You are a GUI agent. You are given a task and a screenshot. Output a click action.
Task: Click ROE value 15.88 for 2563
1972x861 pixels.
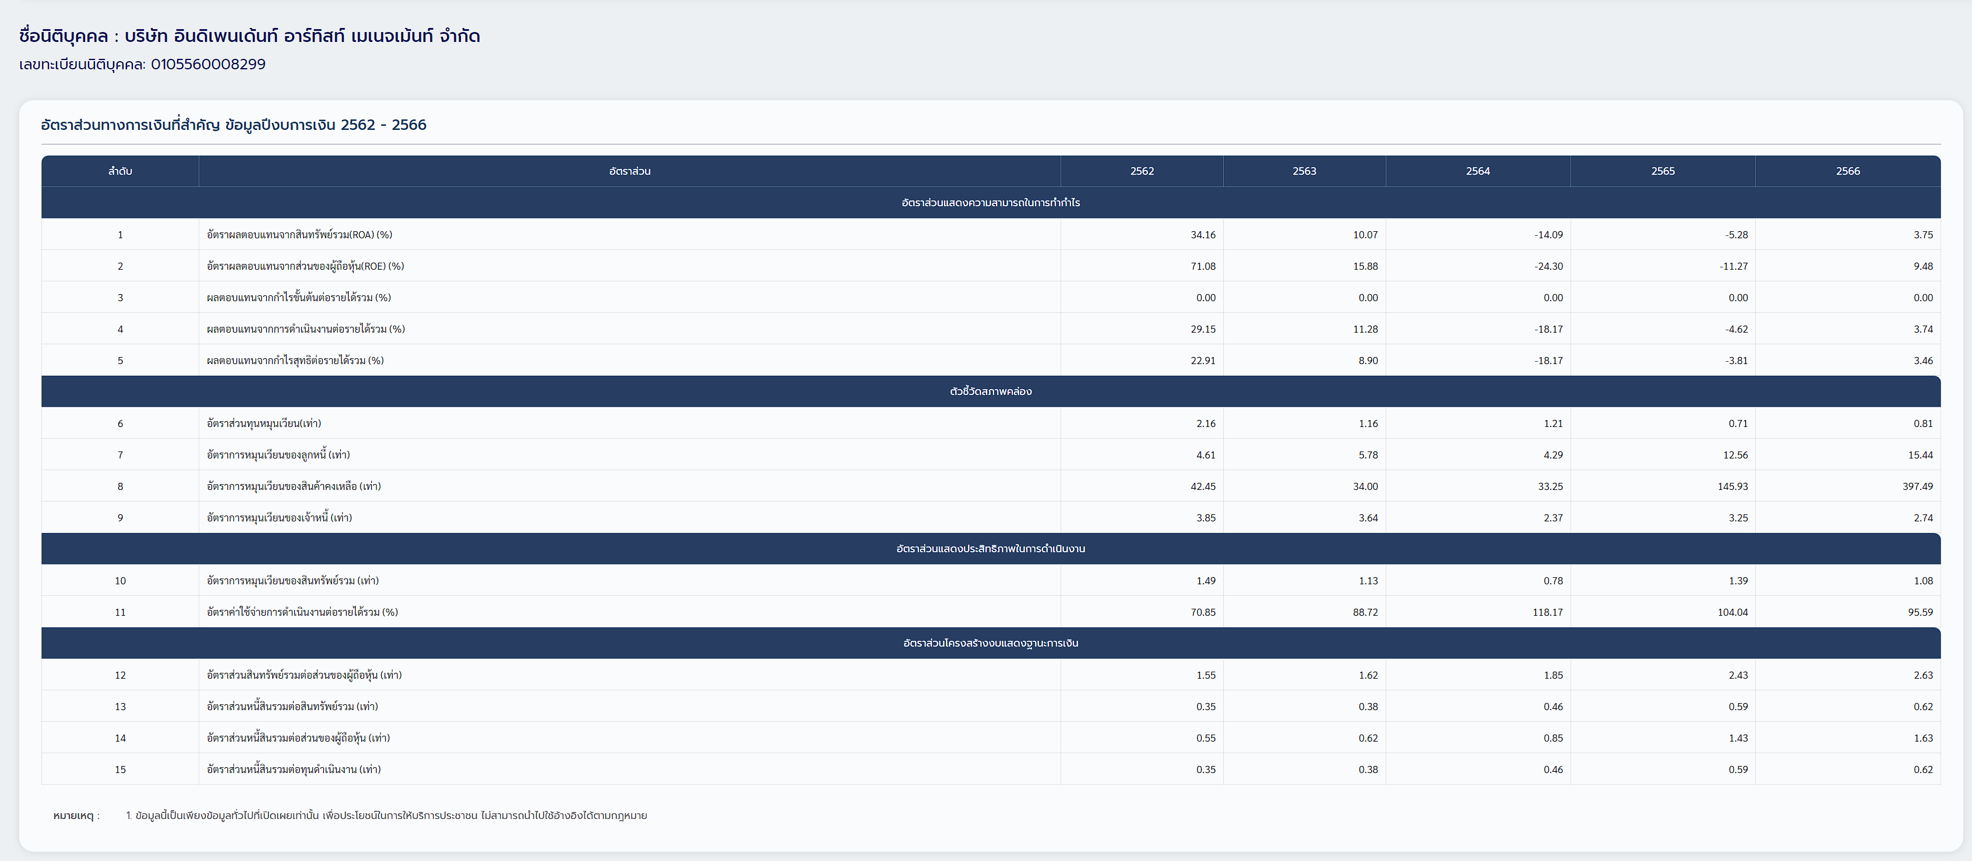point(1365,266)
